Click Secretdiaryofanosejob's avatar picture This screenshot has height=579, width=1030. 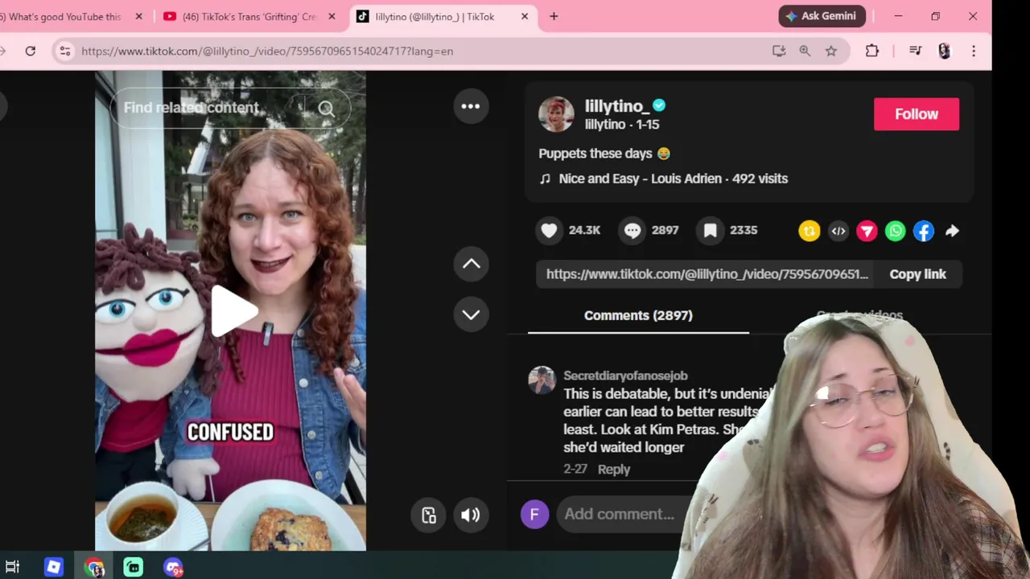pos(542,380)
